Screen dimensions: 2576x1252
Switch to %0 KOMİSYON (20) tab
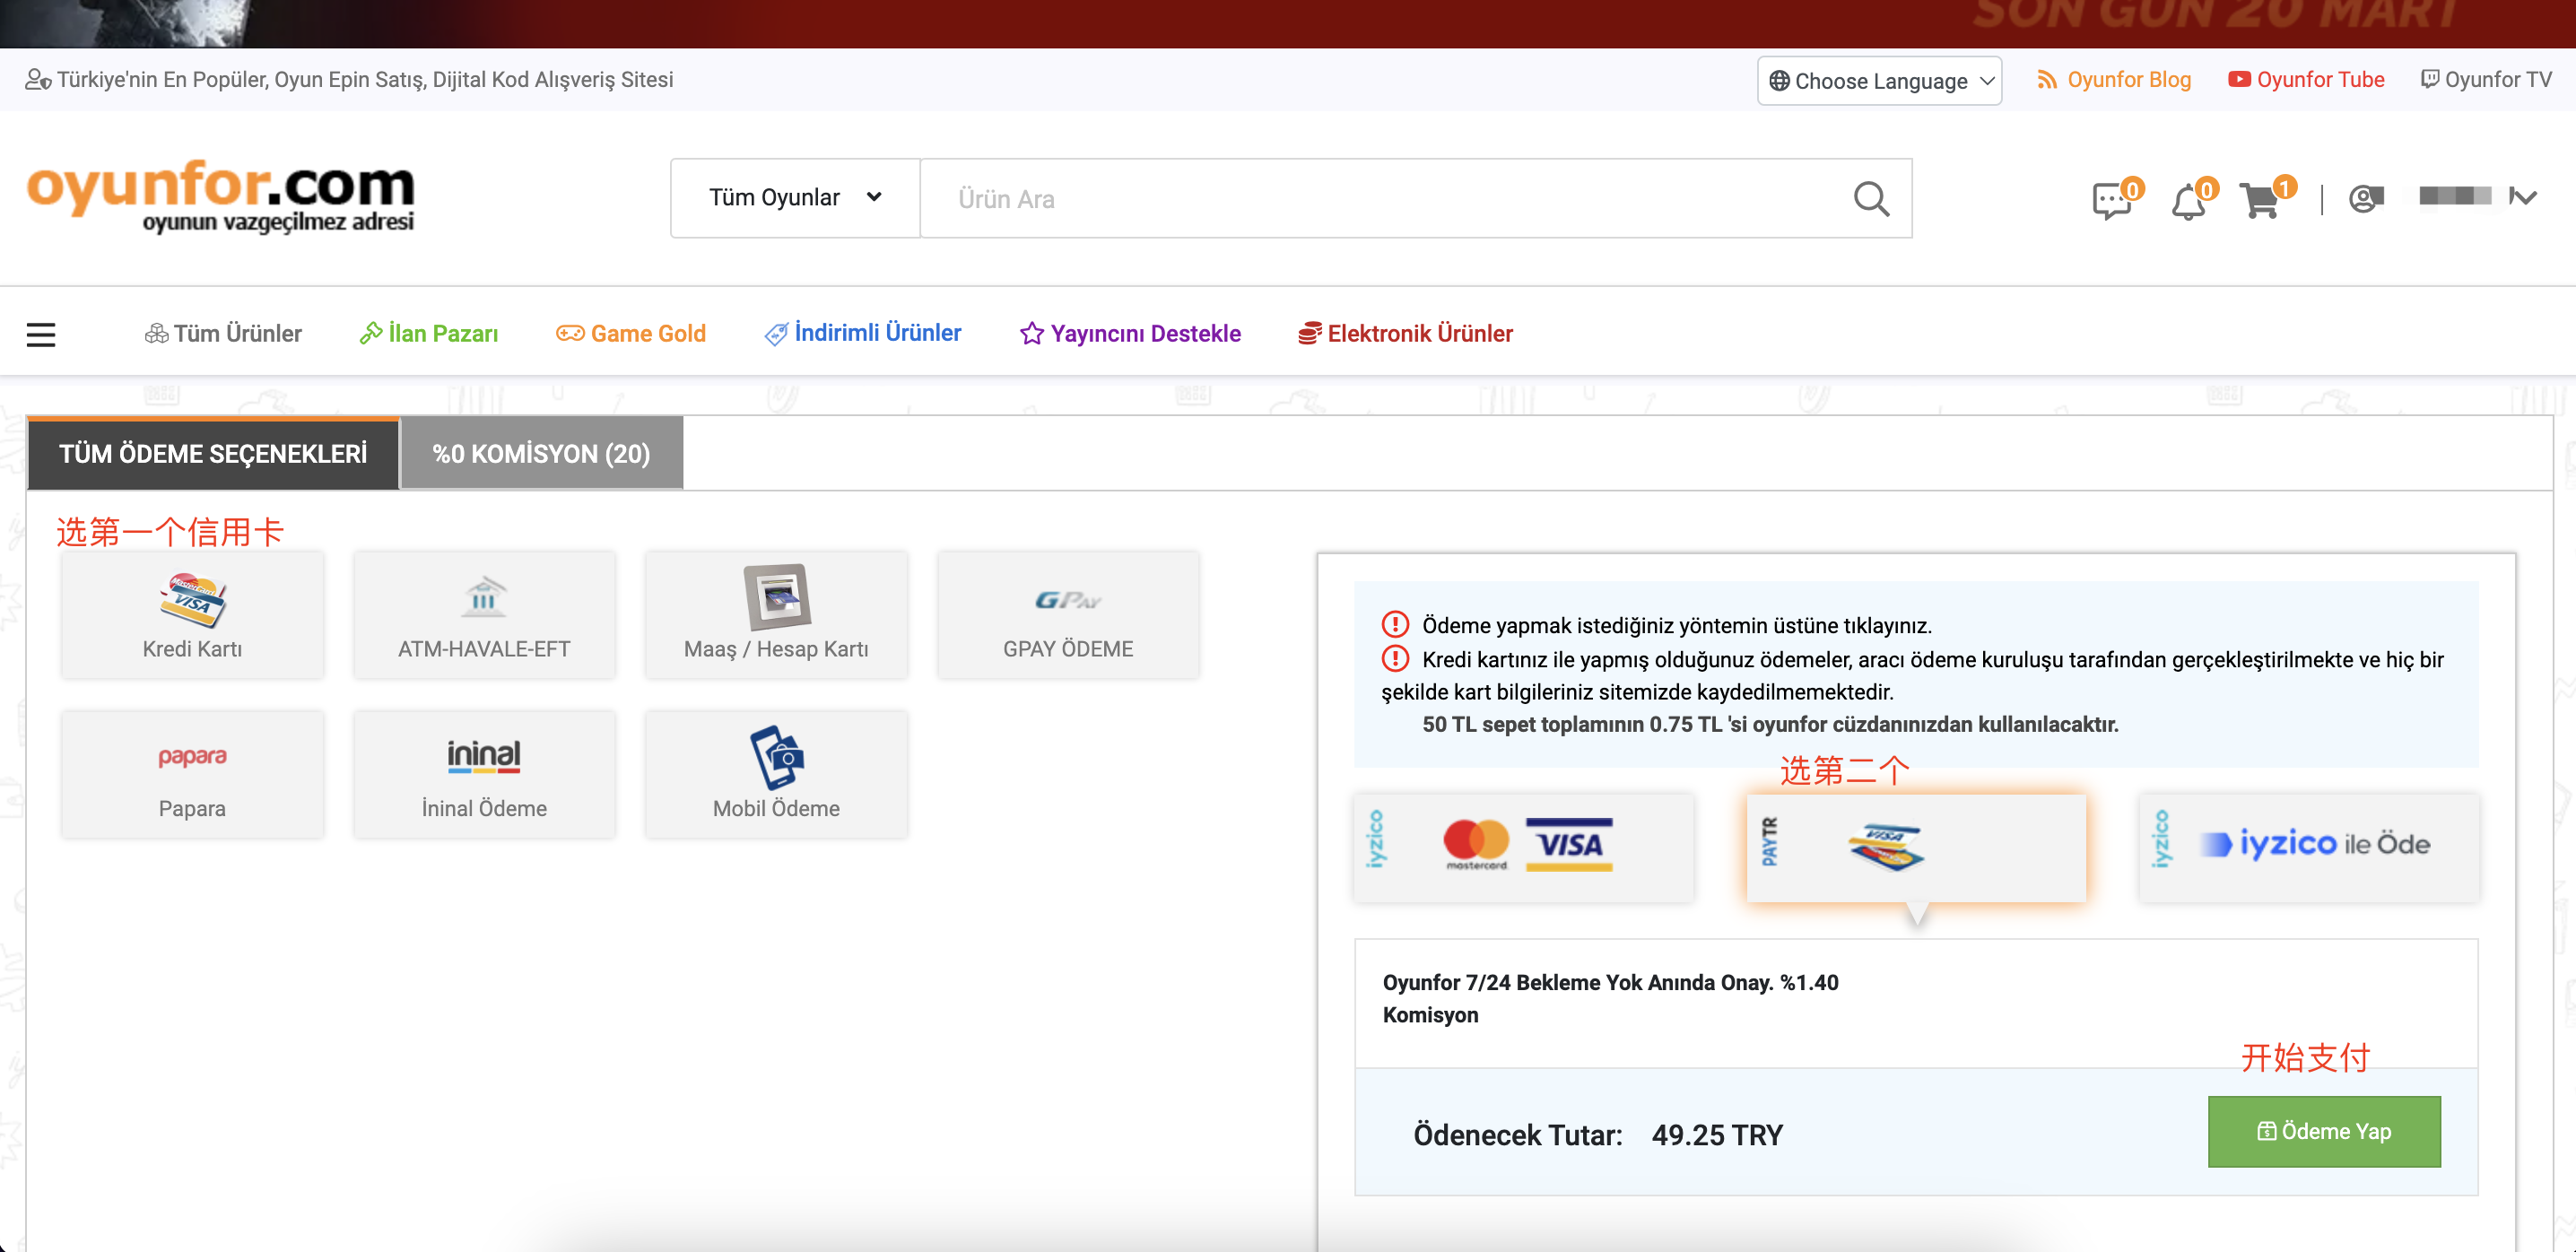541,454
